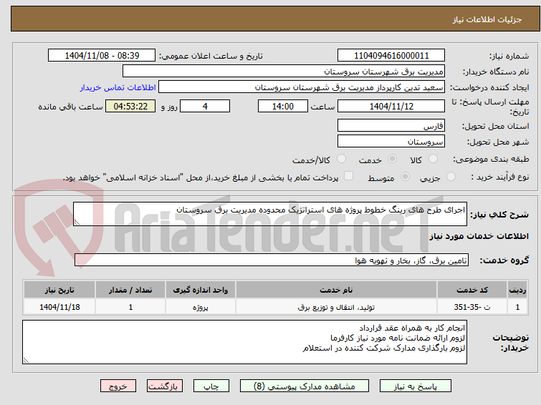This screenshot has width=541, height=405.
Task: Click the گروه خدمت field
Action: [x=272, y=260]
